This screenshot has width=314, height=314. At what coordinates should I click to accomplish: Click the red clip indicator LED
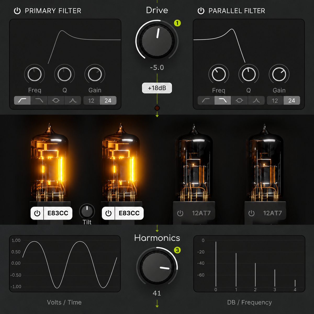[x=157, y=108]
